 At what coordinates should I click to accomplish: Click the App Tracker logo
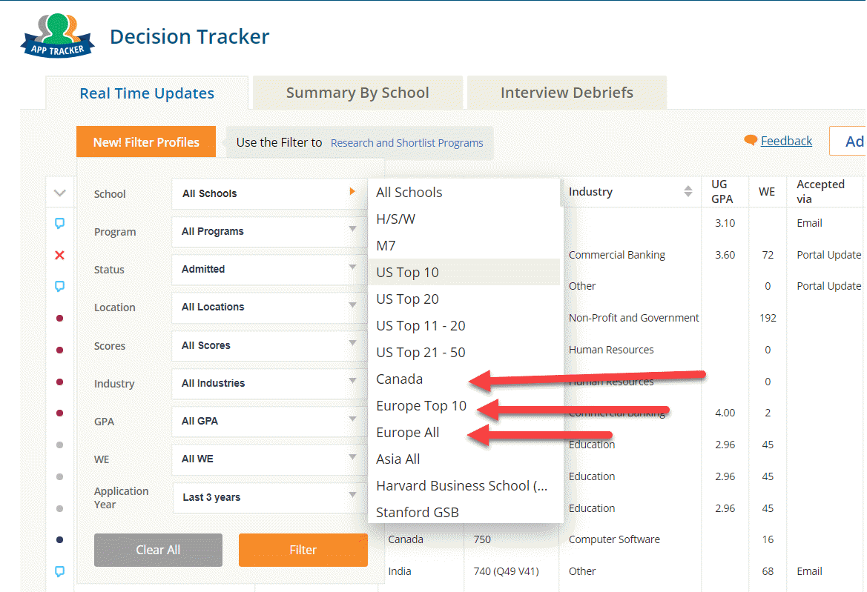tap(56, 33)
